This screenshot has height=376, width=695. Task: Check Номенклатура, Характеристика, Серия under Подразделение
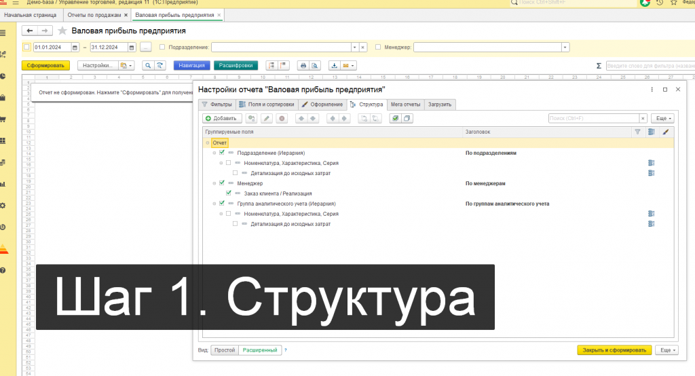pos(229,163)
